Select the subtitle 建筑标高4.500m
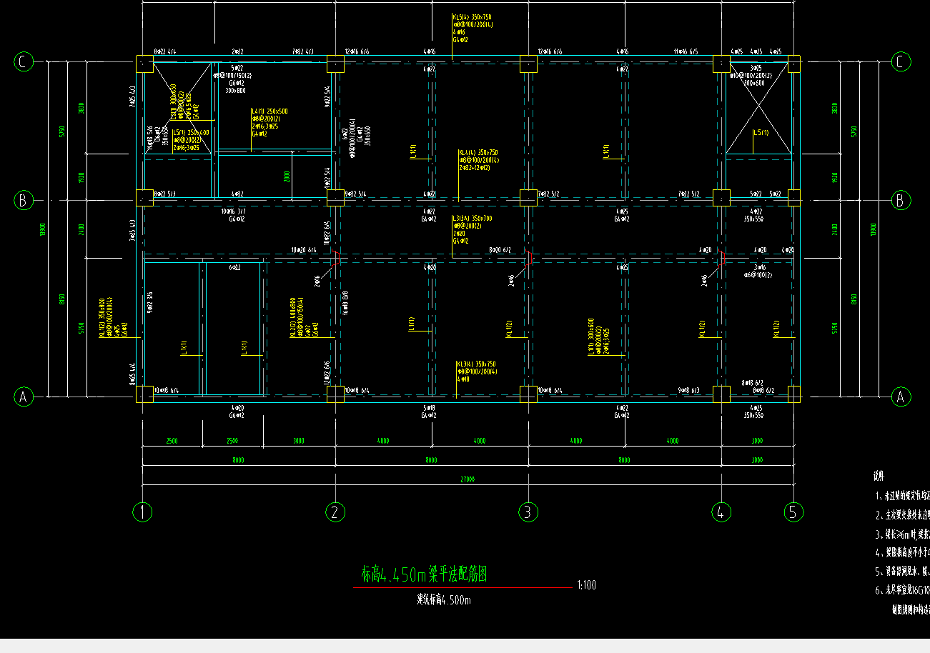The image size is (930, 653). (444, 600)
